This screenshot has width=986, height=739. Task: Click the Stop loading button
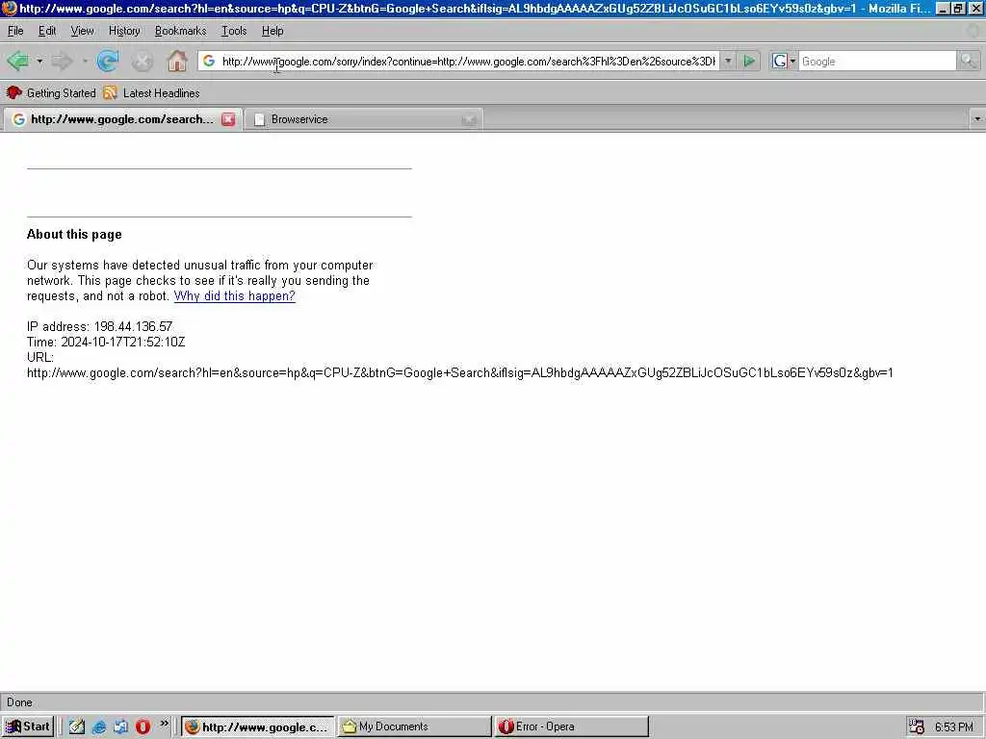coord(143,62)
